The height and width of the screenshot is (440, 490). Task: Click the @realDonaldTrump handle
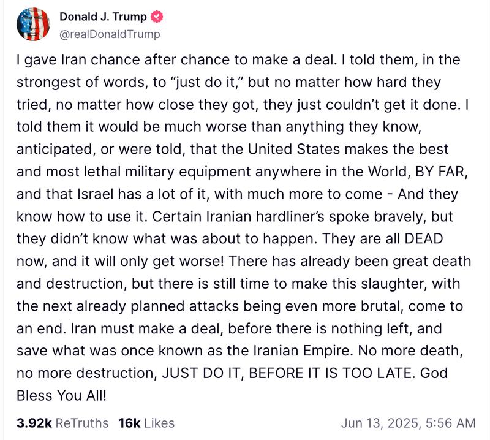coord(110,34)
